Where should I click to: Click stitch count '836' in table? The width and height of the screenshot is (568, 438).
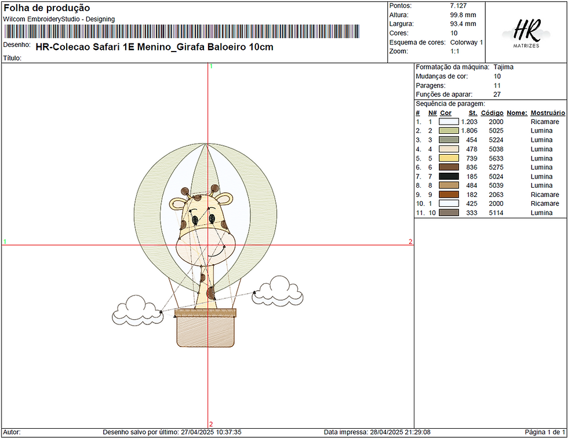[472, 167]
